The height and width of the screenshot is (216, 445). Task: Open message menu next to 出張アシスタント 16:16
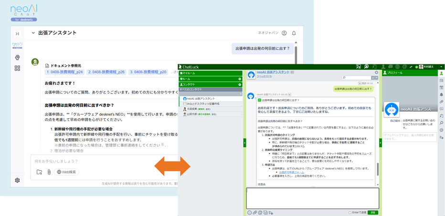pyautogui.click(x=290, y=94)
